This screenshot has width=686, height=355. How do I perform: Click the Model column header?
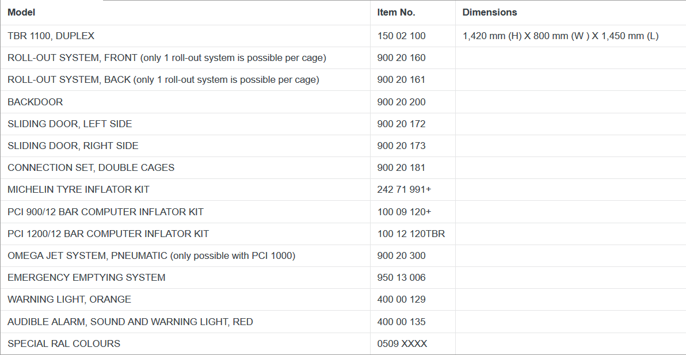(x=21, y=12)
